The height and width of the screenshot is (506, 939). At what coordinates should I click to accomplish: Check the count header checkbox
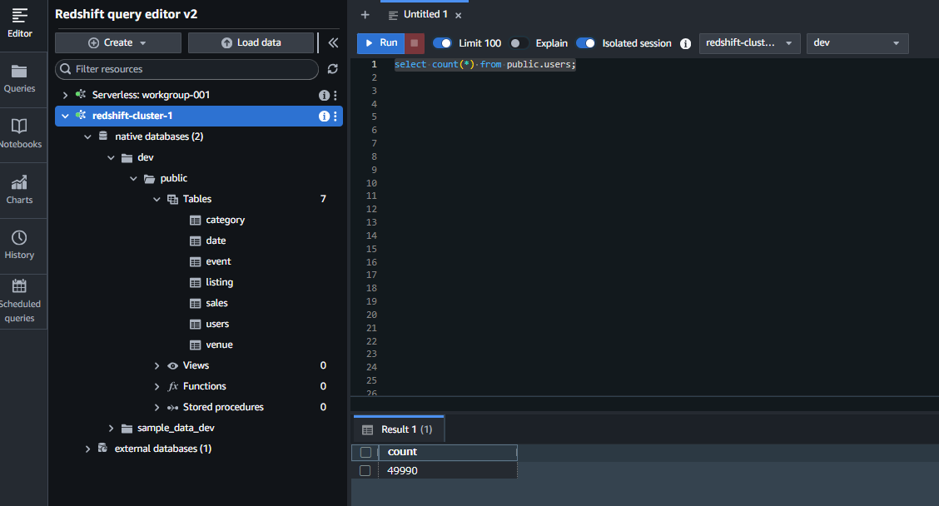click(365, 452)
